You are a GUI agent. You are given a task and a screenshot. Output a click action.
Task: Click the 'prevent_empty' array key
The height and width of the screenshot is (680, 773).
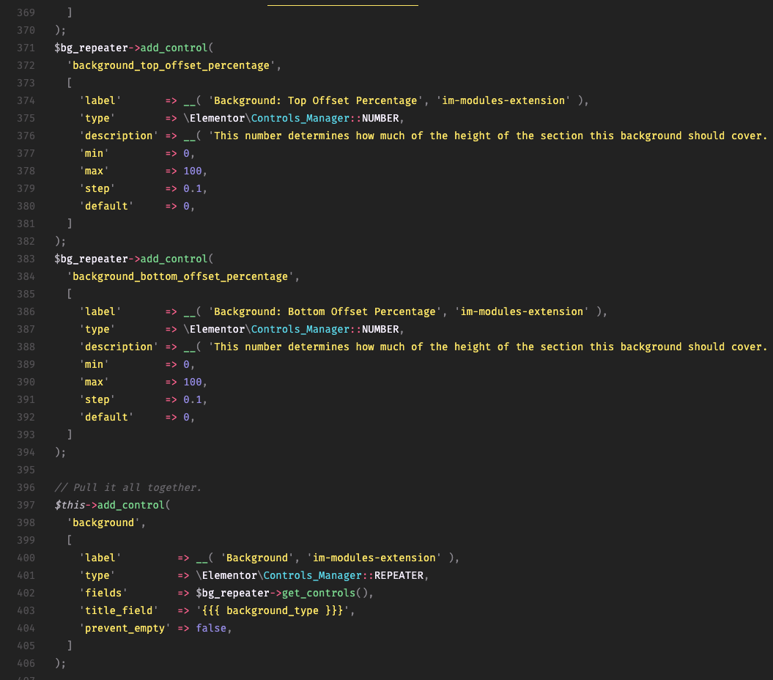coord(125,628)
